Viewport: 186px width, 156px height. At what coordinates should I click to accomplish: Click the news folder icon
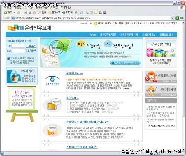coord(52,105)
